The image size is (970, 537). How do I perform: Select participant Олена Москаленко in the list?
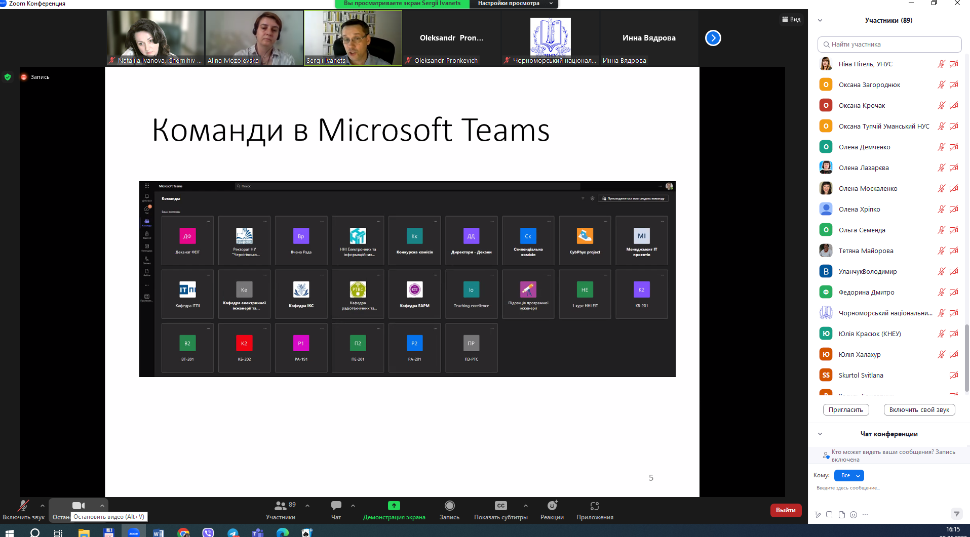pyautogui.click(x=889, y=188)
